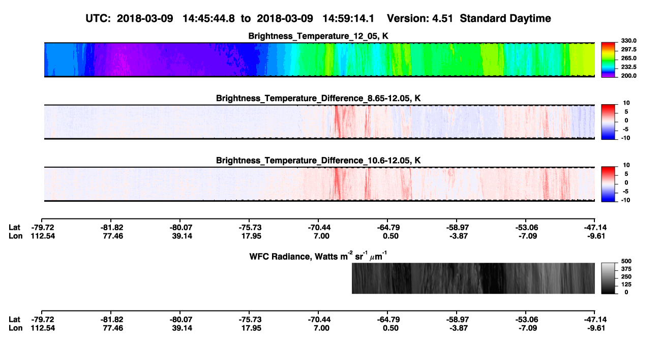Click latitude -70.44 on the axis under the 10.6-12.05 panel
The image size is (661, 339).
(319, 228)
